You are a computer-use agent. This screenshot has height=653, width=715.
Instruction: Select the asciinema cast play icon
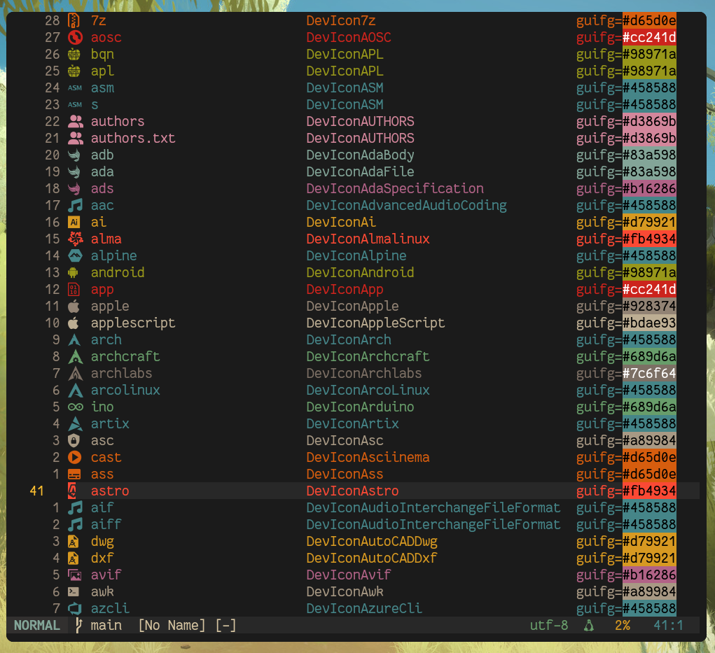click(x=75, y=458)
